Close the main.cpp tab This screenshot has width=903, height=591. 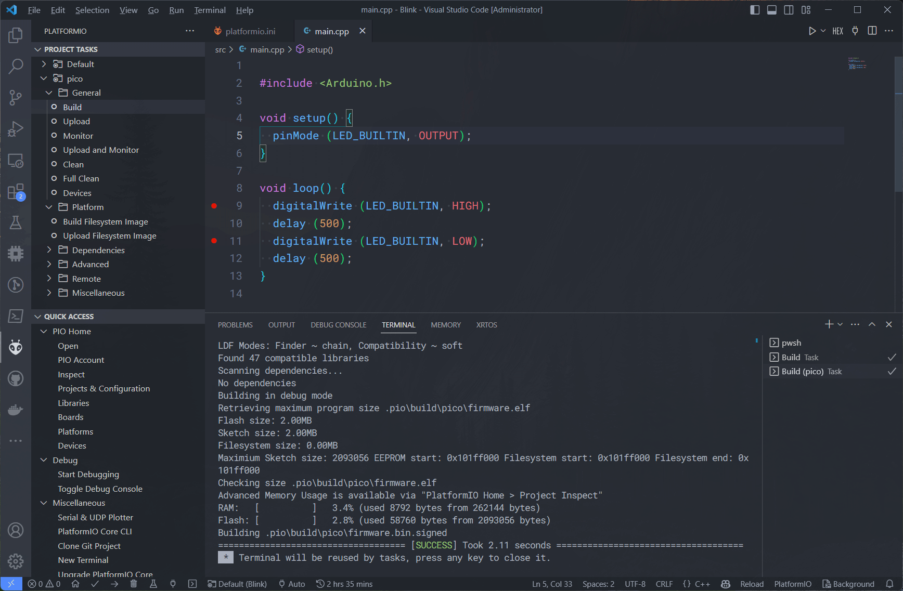(363, 31)
